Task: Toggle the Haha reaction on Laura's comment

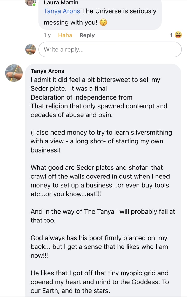Action: pos(65,35)
